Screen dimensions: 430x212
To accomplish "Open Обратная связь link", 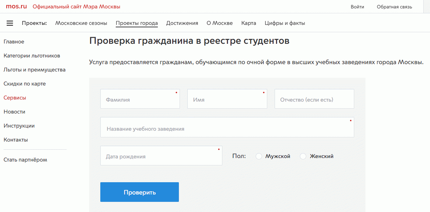I will pyautogui.click(x=394, y=7).
